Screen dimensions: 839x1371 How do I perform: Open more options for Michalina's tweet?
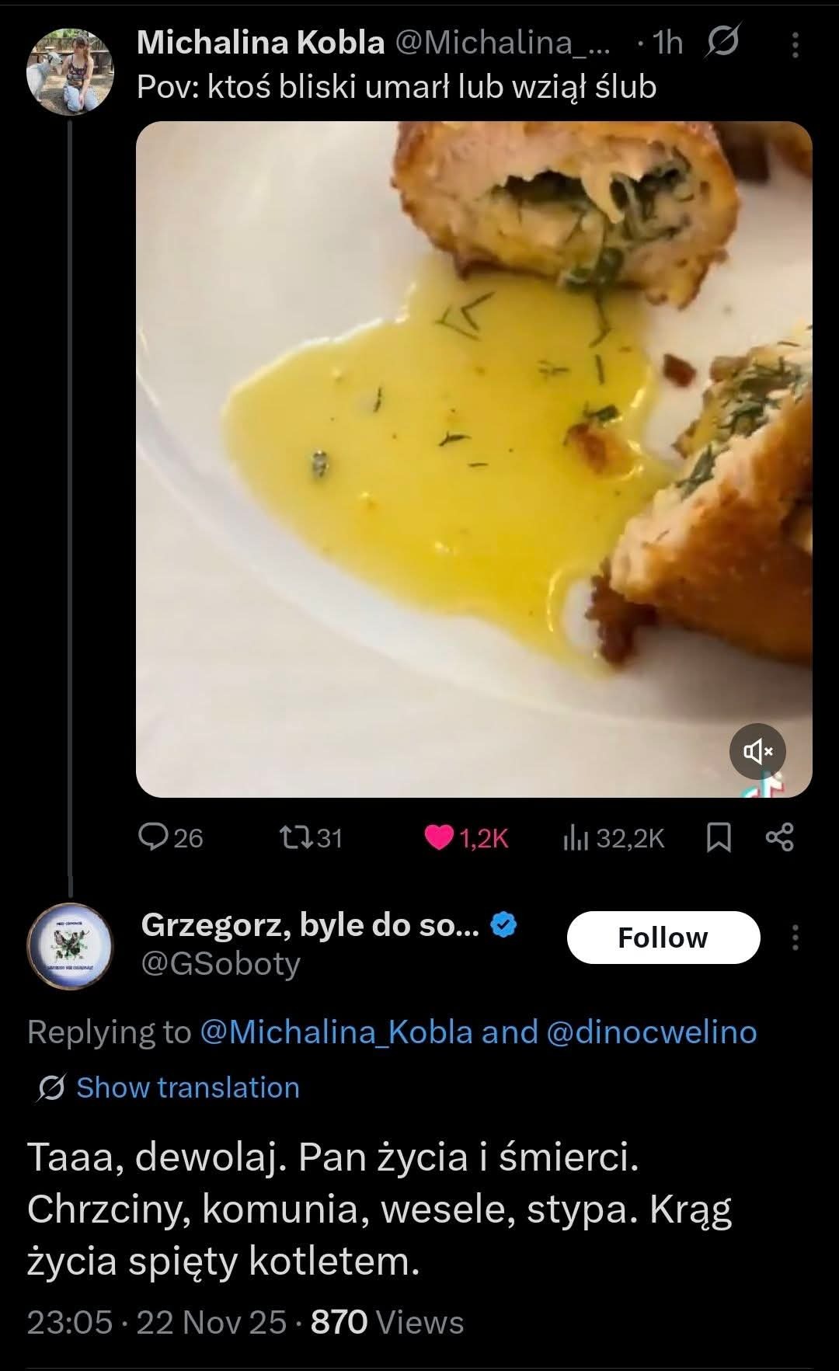pyautogui.click(x=795, y=45)
